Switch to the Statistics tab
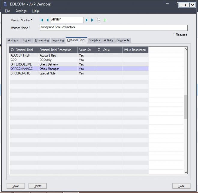This screenshot has width=198, height=193. tap(95, 40)
